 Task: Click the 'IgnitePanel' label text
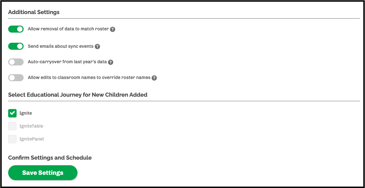pyautogui.click(x=32, y=139)
